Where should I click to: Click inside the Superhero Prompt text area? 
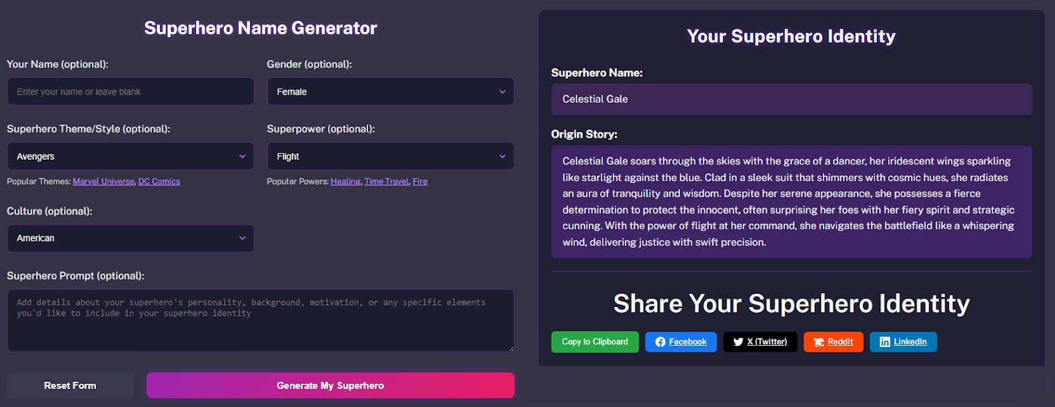(x=261, y=320)
